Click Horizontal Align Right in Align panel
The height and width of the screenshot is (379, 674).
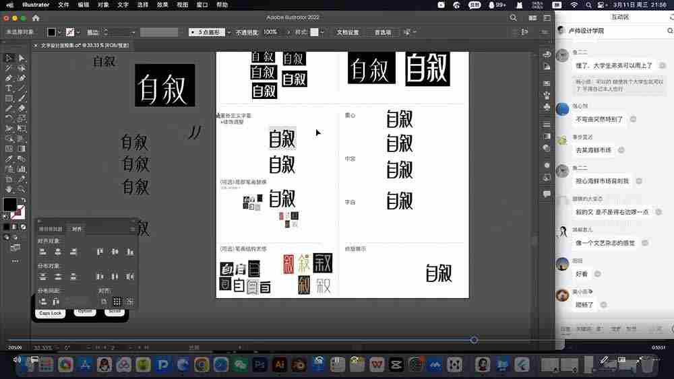pyautogui.click(x=73, y=252)
